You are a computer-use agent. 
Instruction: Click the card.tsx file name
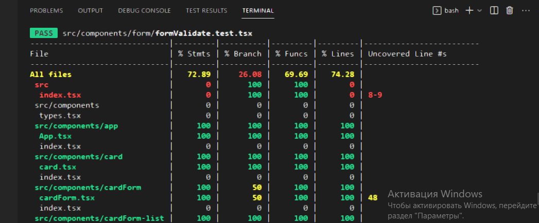pyautogui.click(x=58, y=167)
